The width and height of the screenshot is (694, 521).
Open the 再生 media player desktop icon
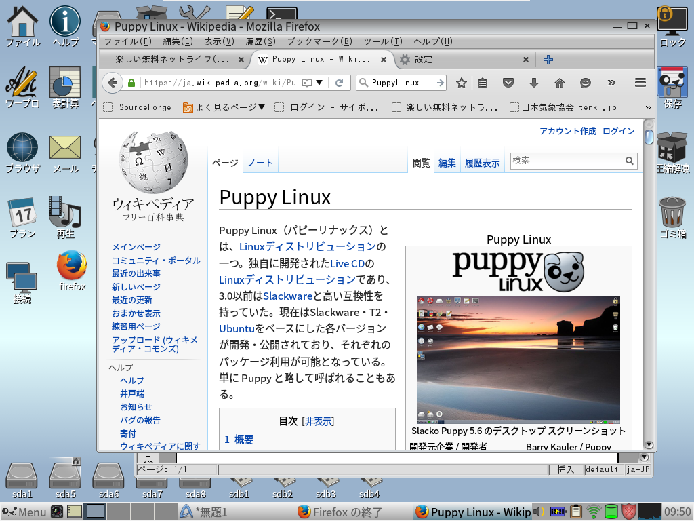point(65,218)
